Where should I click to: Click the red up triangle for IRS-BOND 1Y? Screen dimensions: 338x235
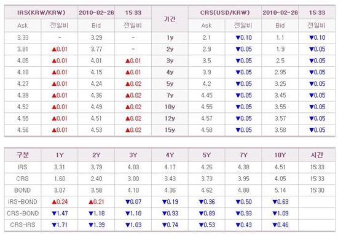(54, 202)
